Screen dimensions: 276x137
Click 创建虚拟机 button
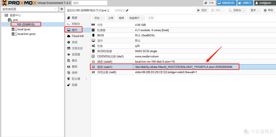[226, 3]
